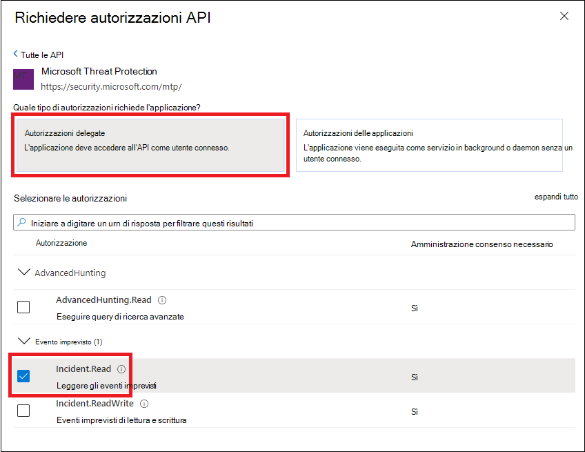Open info icon next to Incident.Read
Viewport: 585px width, 452px height.
click(121, 369)
